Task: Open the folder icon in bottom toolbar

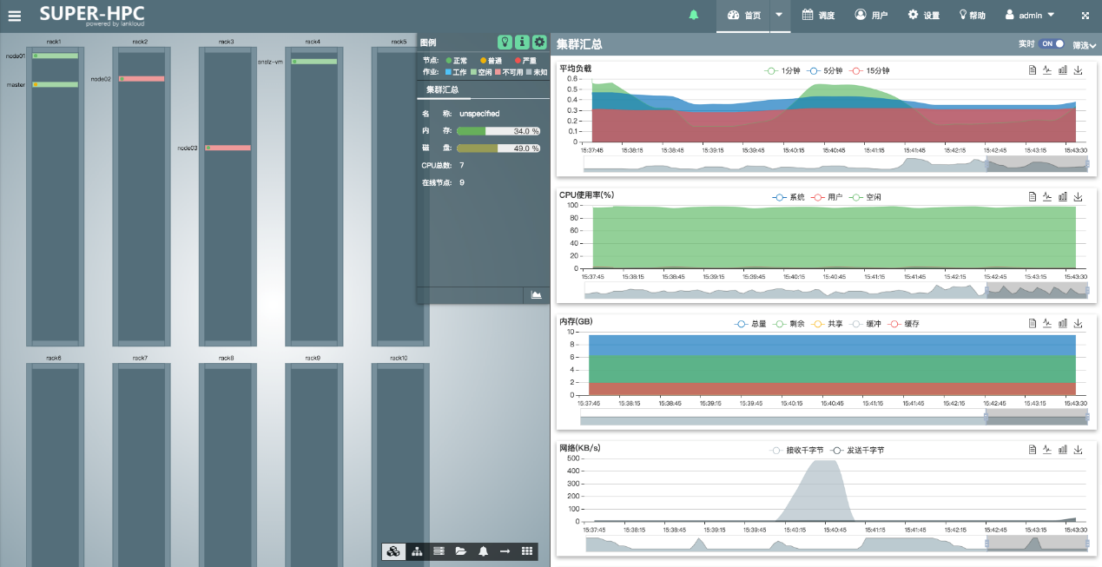Action: click(461, 551)
